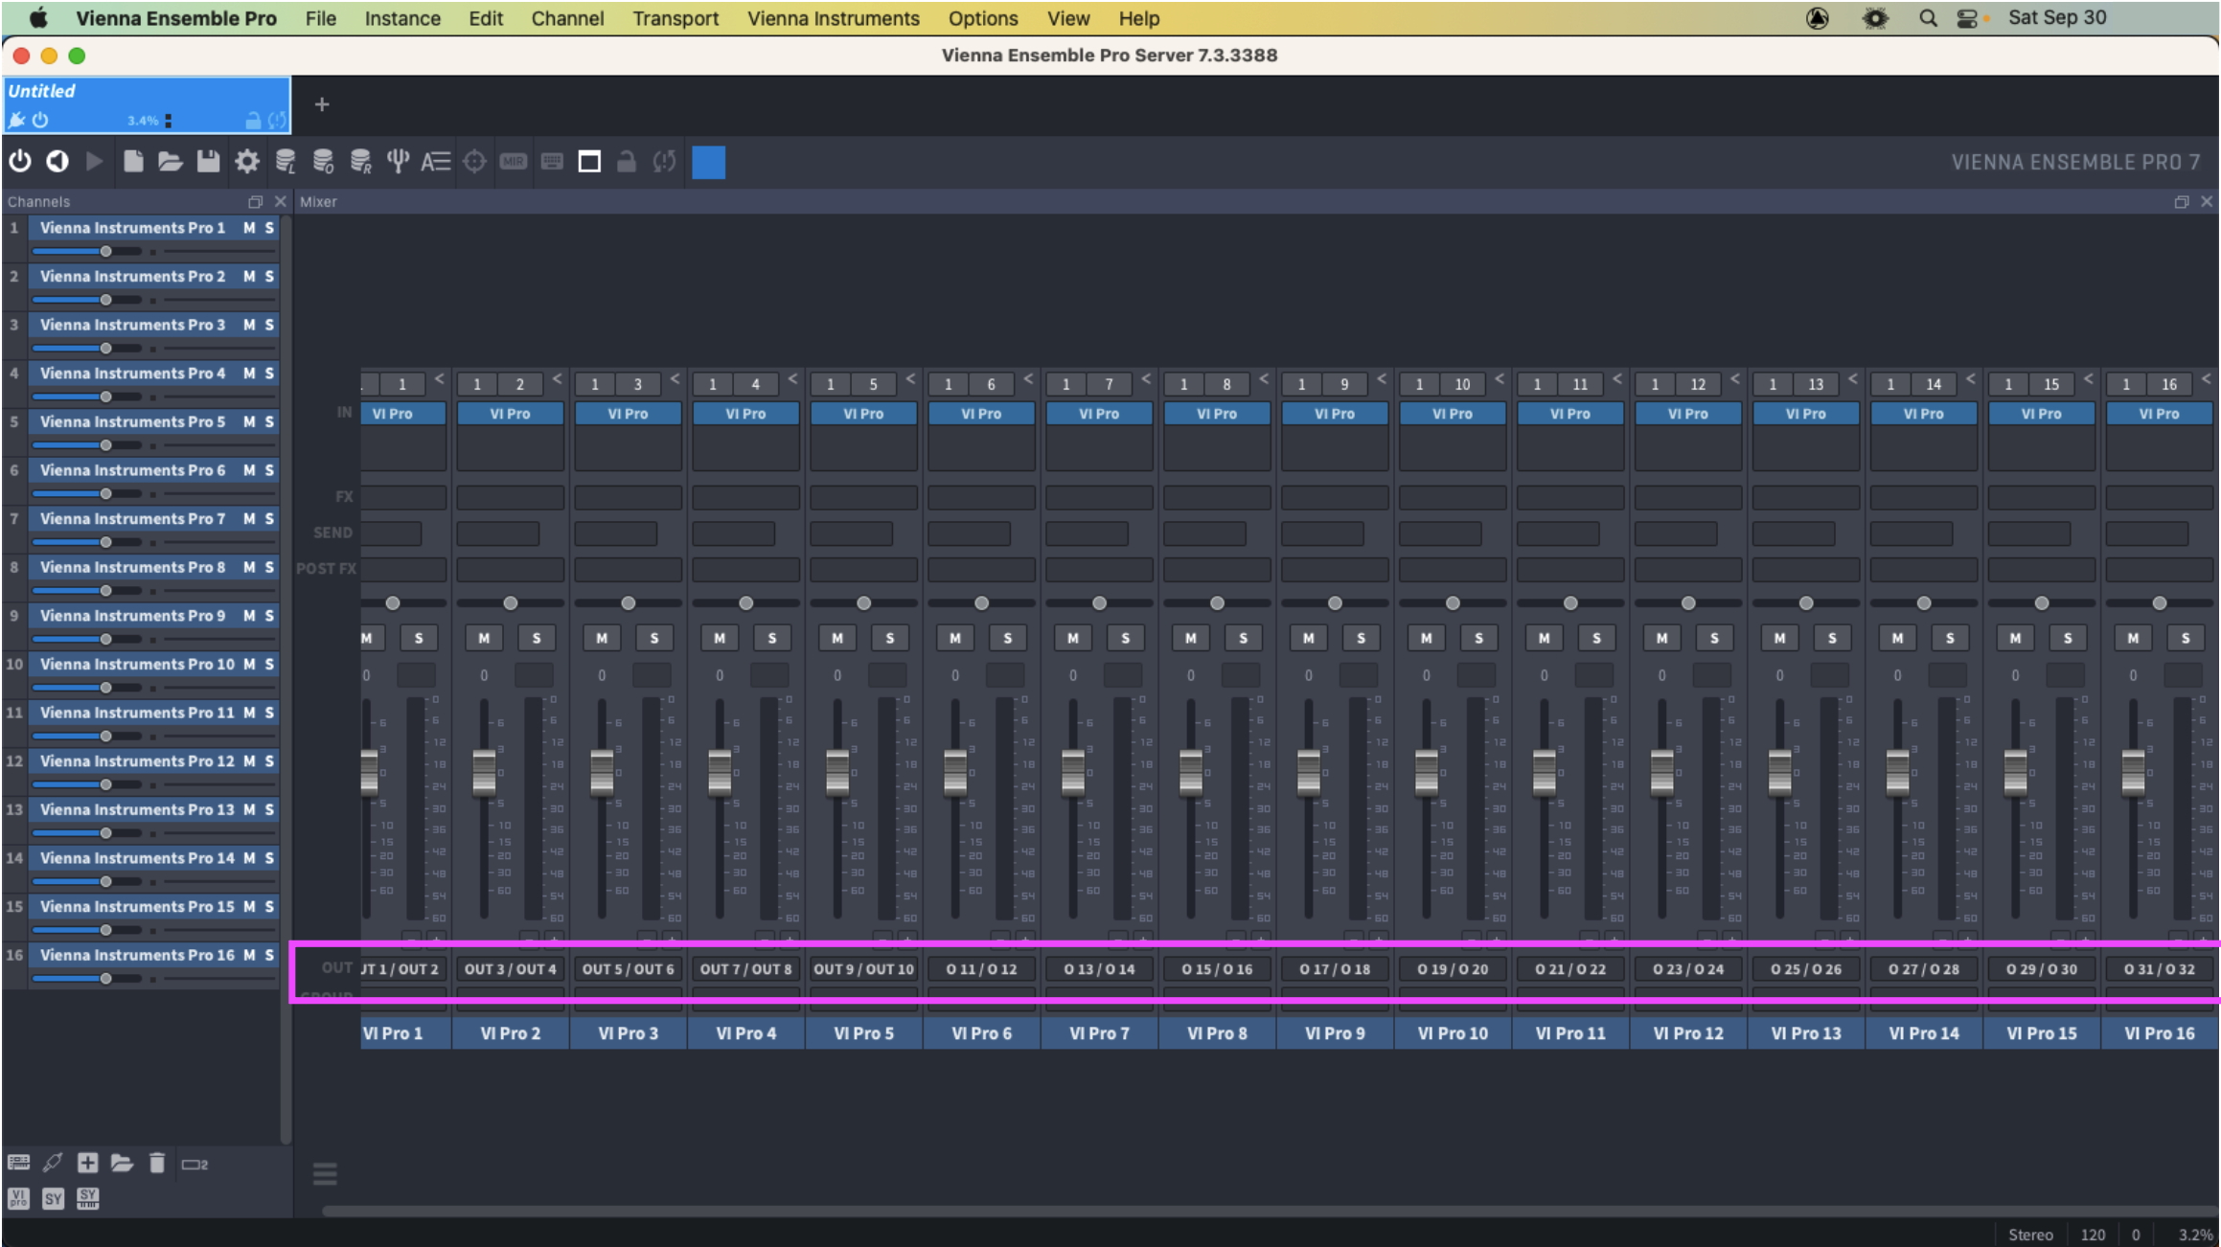Image resolution: width=2221 pixels, height=1247 pixels.
Task: Open VI Pro plugin on strip 2
Action: tap(510, 414)
